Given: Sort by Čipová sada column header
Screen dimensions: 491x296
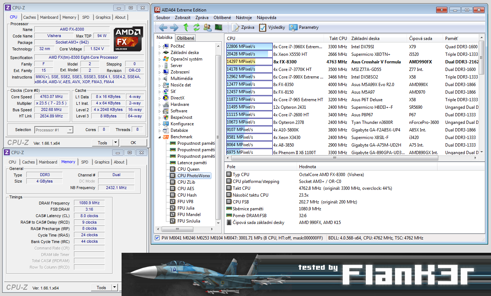Looking at the screenshot, I should (425, 39).
